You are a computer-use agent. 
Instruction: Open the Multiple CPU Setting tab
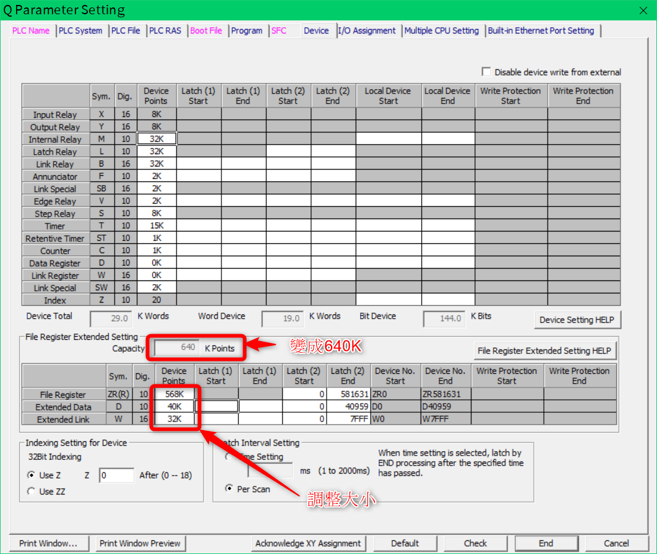(x=442, y=30)
